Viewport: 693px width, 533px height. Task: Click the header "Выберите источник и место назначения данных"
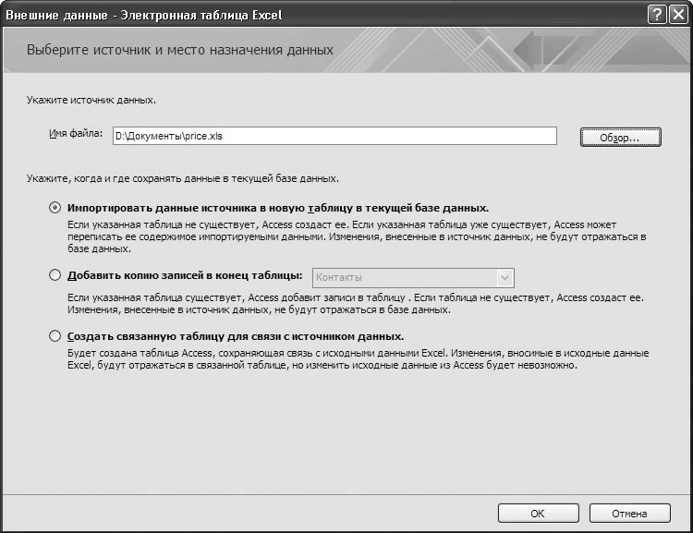pyautogui.click(x=180, y=50)
